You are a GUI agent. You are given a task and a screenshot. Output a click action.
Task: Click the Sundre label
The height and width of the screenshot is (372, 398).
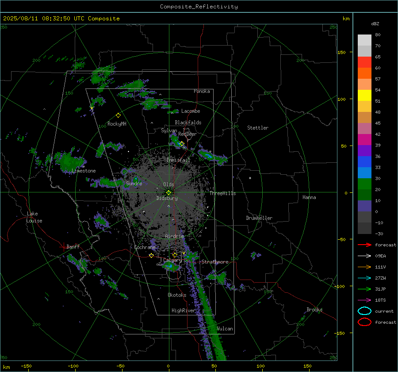pos(134,183)
